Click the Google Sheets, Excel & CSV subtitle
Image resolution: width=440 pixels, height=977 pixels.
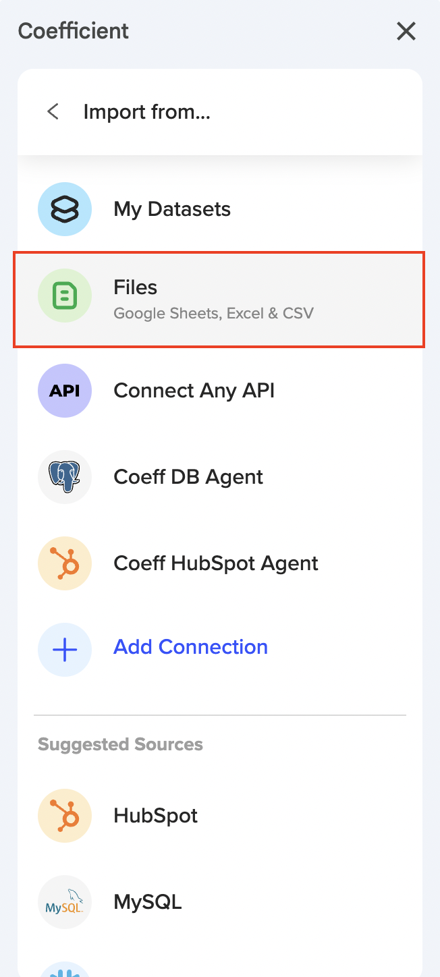[213, 313]
